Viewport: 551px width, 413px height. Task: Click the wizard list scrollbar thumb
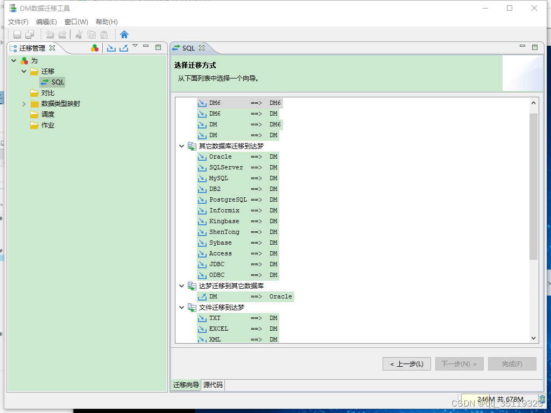[x=533, y=186]
